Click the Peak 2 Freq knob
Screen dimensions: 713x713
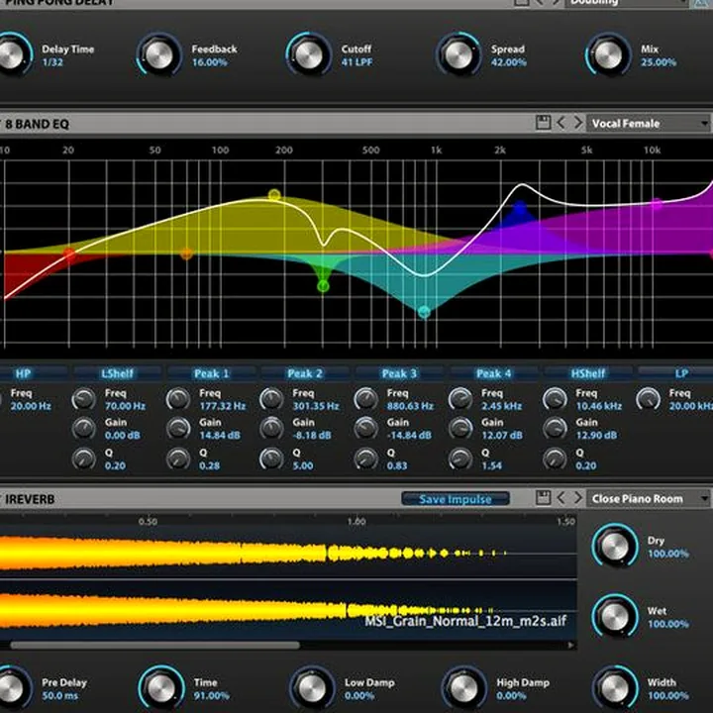(271, 399)
